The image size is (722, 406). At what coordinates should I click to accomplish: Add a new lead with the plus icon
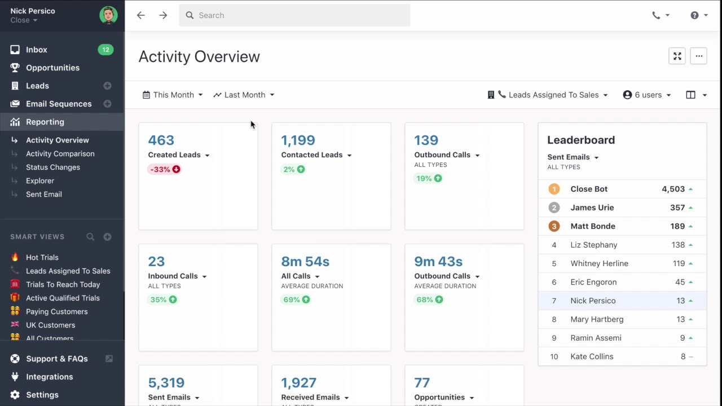[107, 86]
